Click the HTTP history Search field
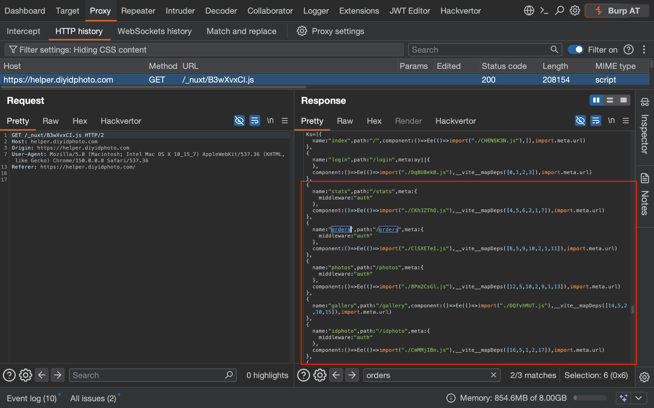Screen dimensions: 654x408 click(x=485, y=50)
